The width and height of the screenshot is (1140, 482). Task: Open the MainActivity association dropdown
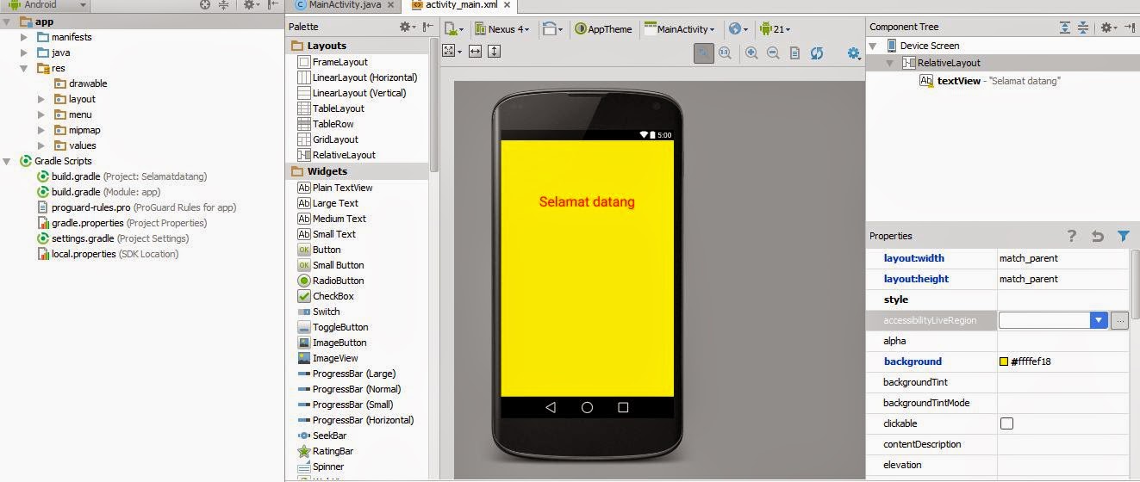(679, 28)
